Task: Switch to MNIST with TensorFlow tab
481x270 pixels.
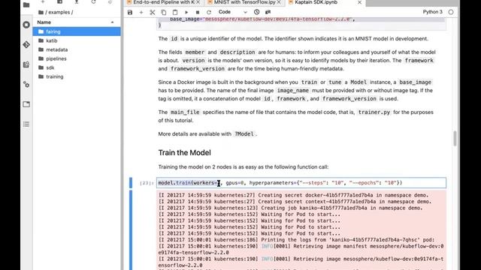Action: click(244, 2)
